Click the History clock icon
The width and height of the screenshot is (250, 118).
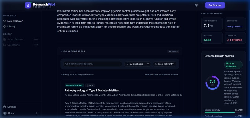pyautogui.click(x=5, y=26)
